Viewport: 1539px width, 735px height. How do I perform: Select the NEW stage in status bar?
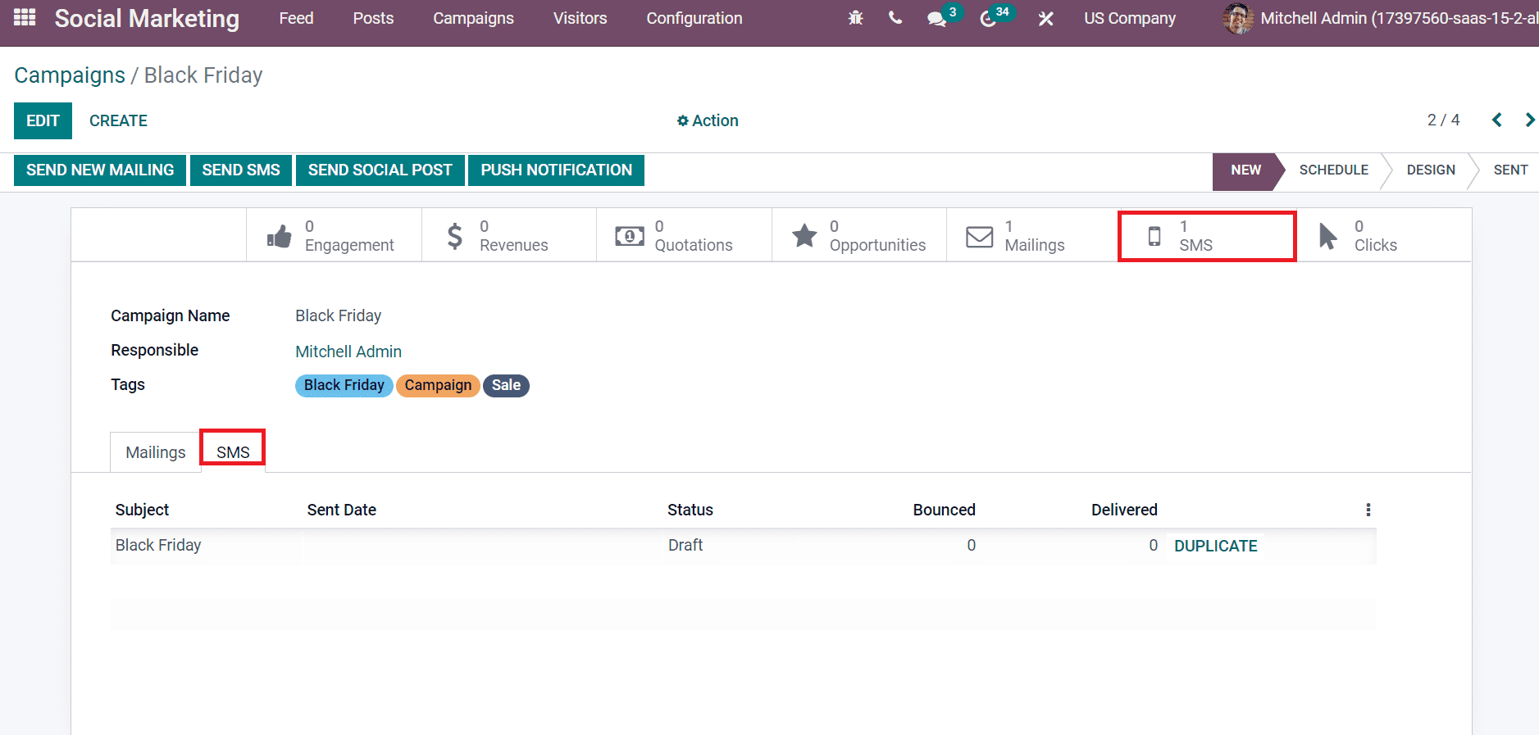click(1245, 170)
